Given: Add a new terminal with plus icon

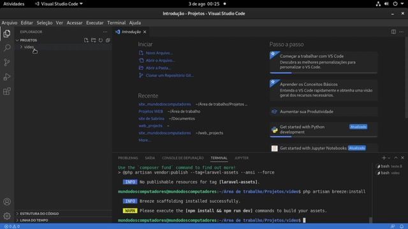Looking at the screenshot, I should click(384, 158).
